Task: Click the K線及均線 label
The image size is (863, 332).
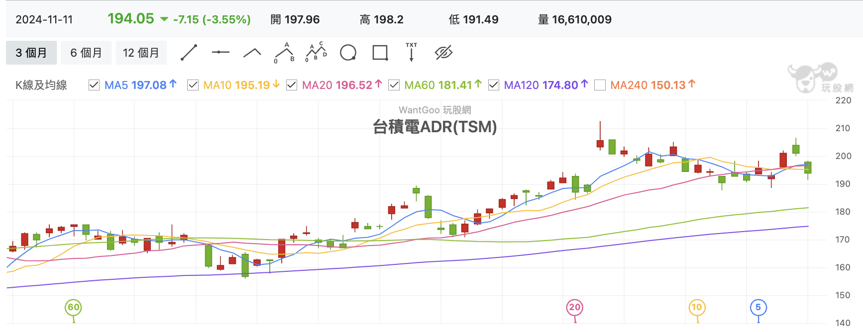Action: point(41,85)
